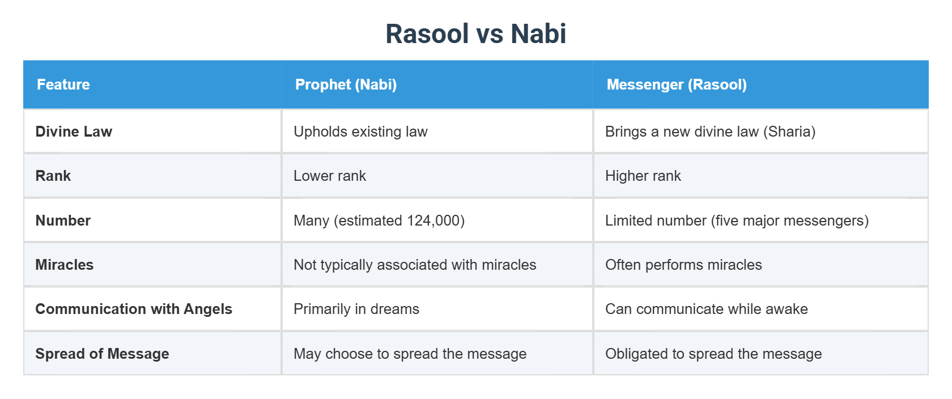952x399 pixels.
Task: Select the 'Feature' column header
Action: [x=152, y=84]
